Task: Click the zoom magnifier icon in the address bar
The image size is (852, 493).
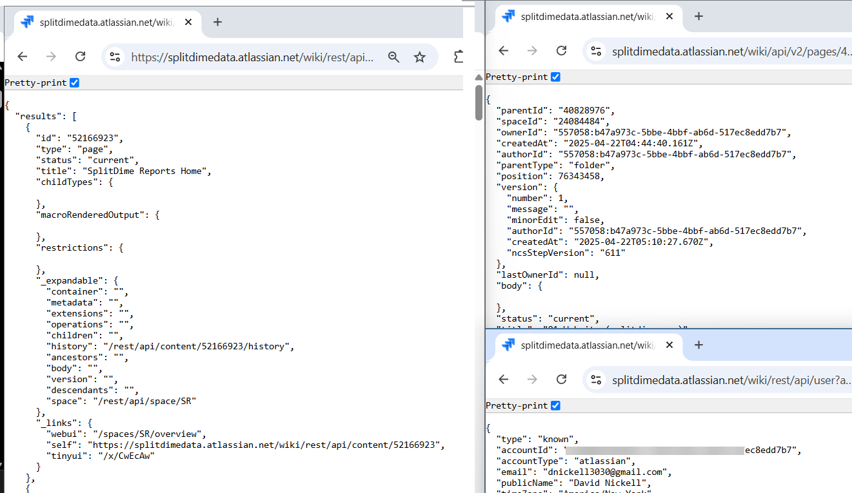Action: click(393, 57)
